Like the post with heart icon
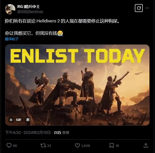The height and width of the screenshot is (153, 155). click(77, 146)
